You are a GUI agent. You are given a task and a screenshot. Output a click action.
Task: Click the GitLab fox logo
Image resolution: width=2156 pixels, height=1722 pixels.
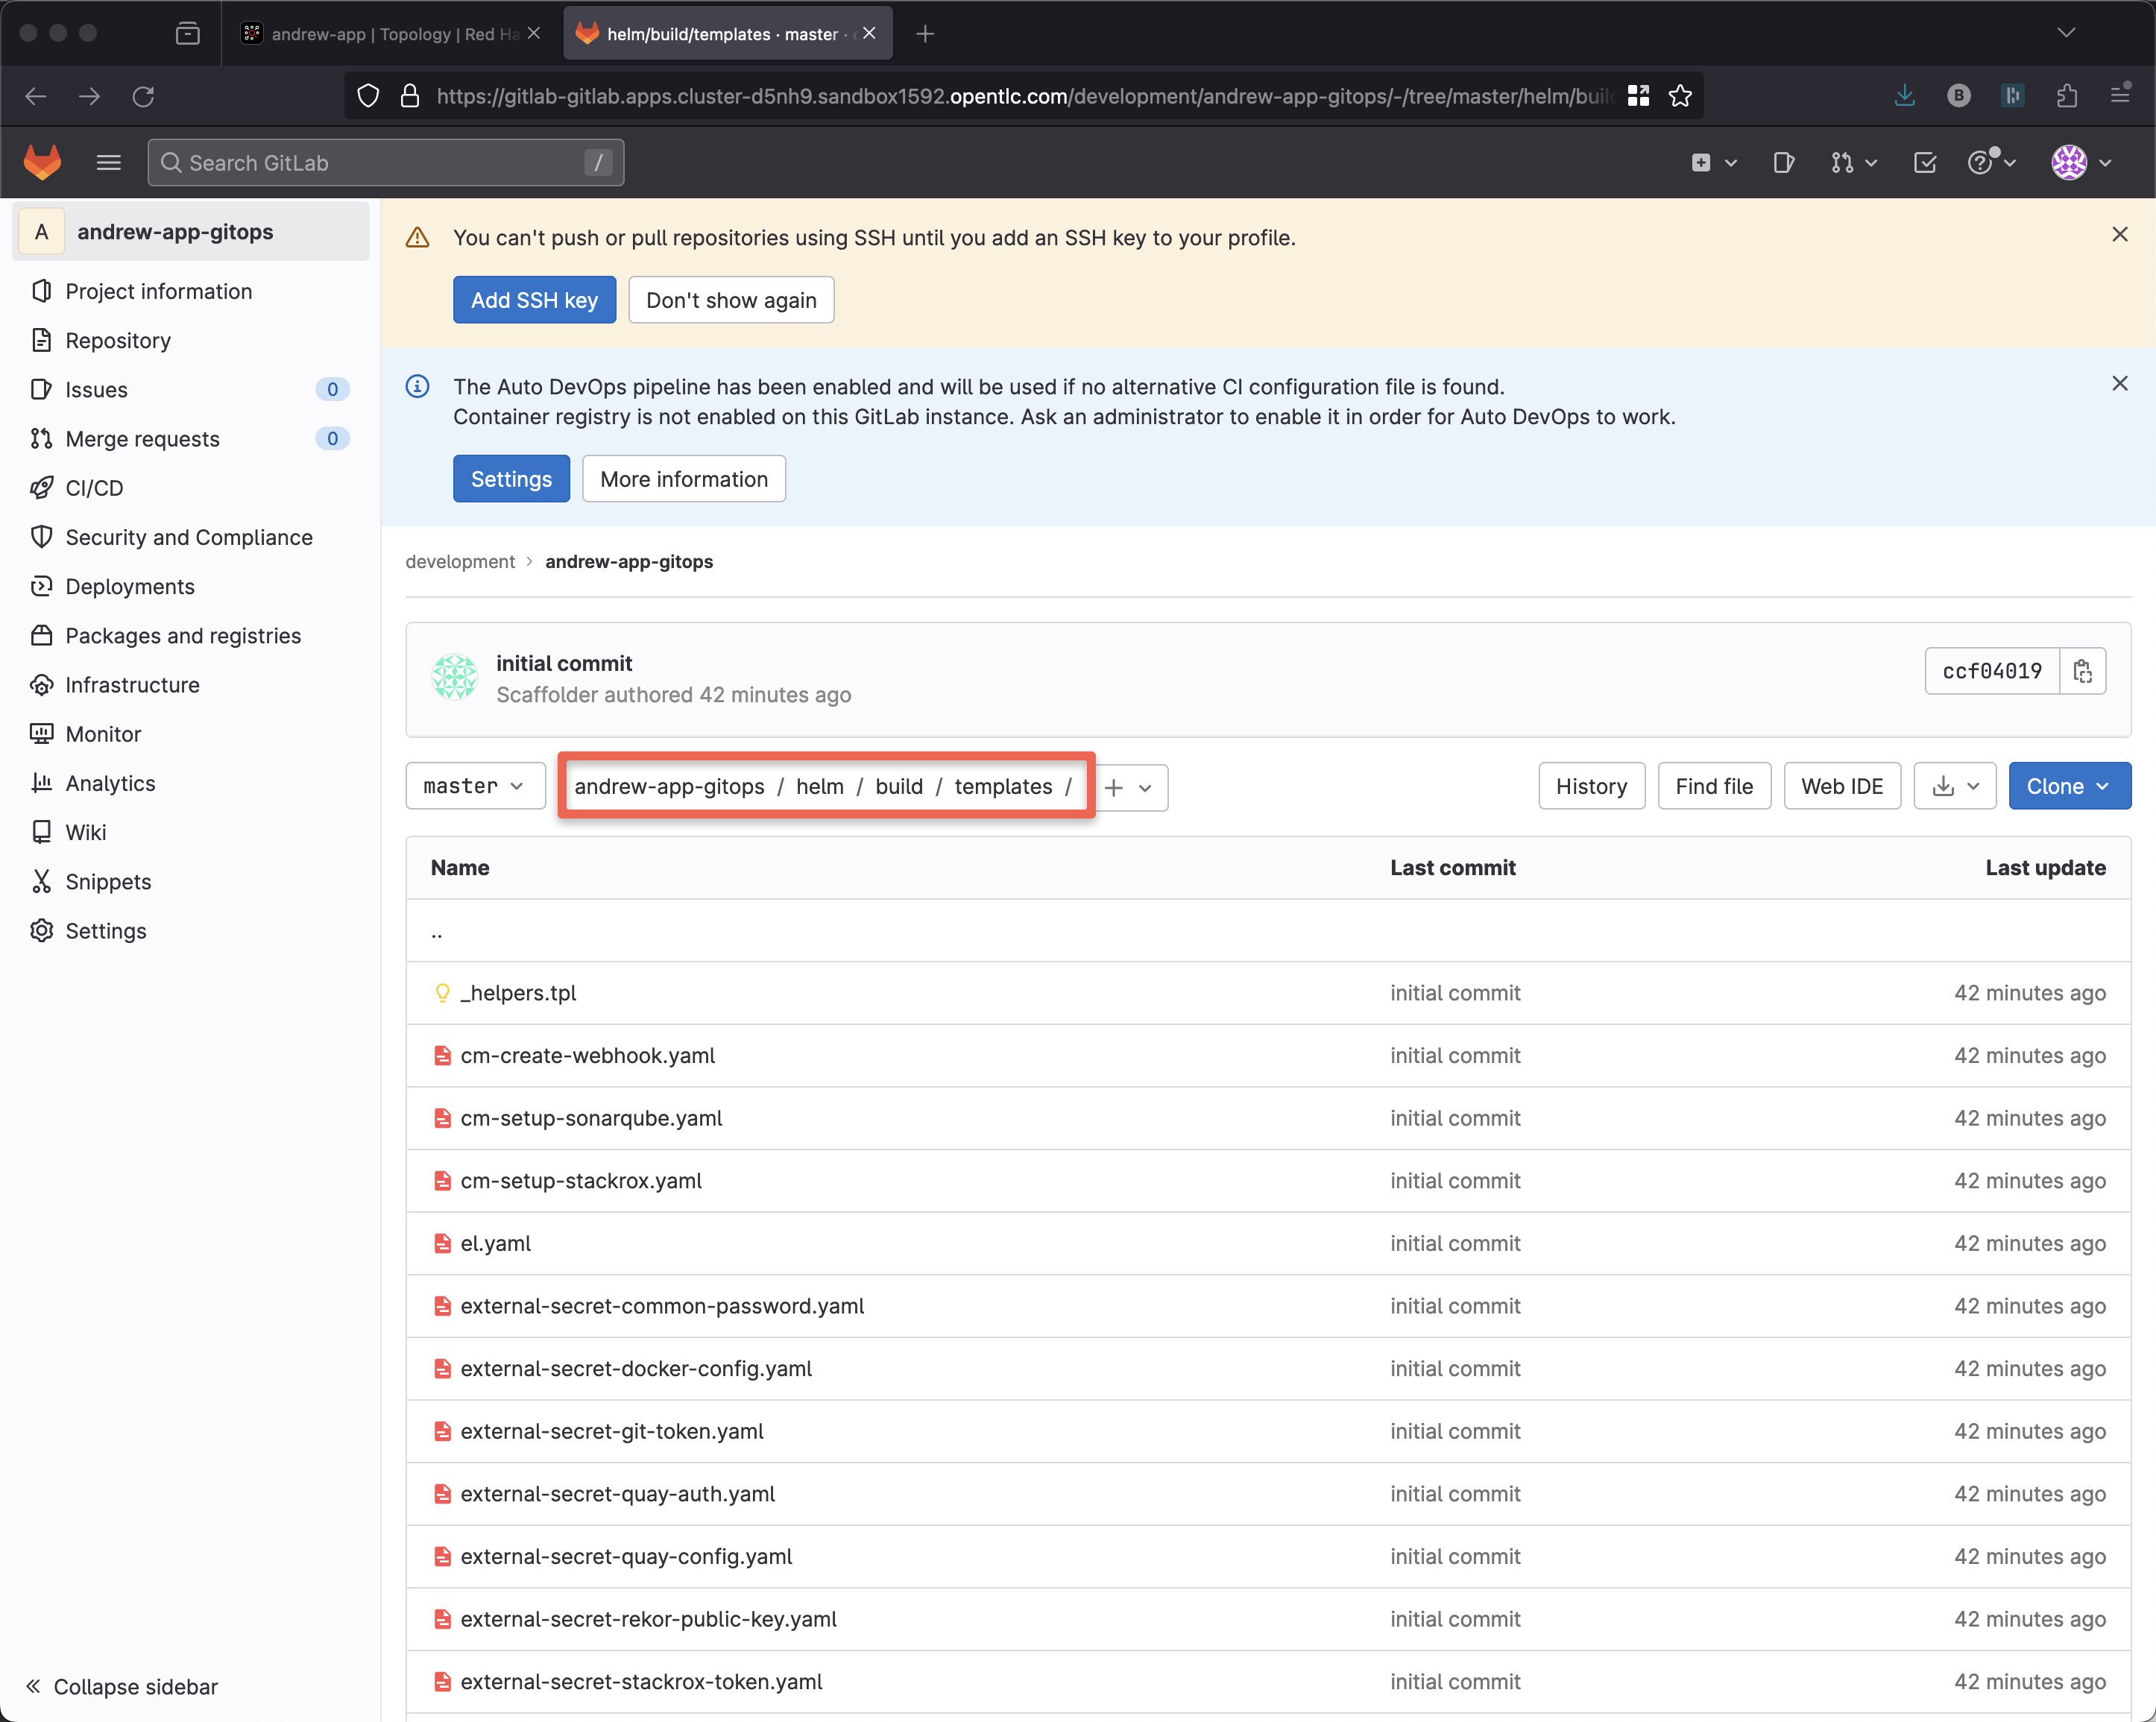tap(42, 162)
